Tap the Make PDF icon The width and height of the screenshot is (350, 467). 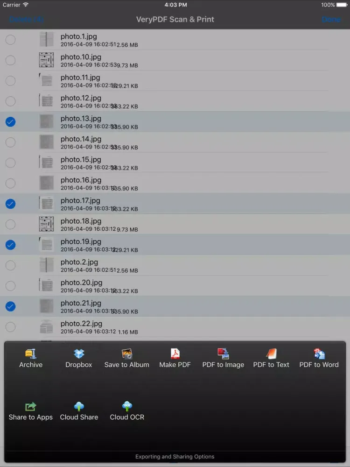pos(175,354)
